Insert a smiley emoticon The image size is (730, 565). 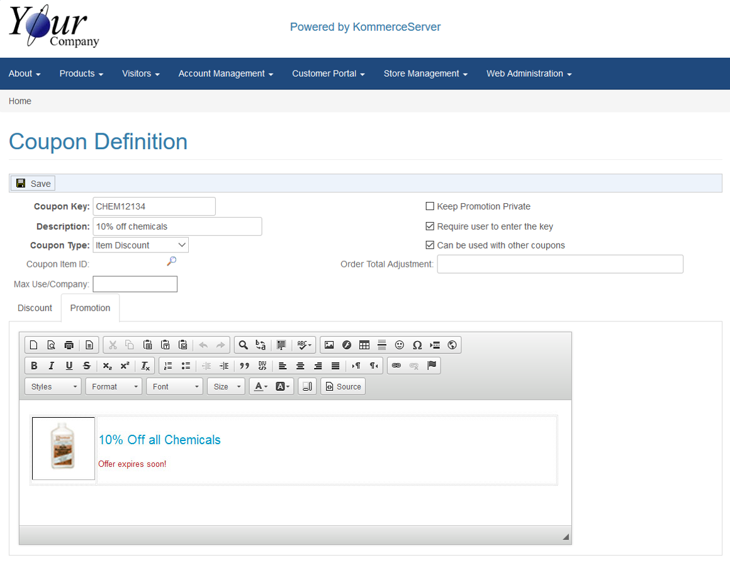click(x=400, y=345)
